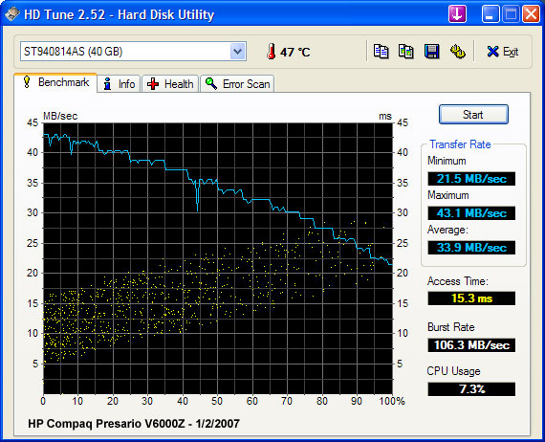Click the purple download arrow icon
This screenshot has height=442, width=545.
click(x=457, y=14)
